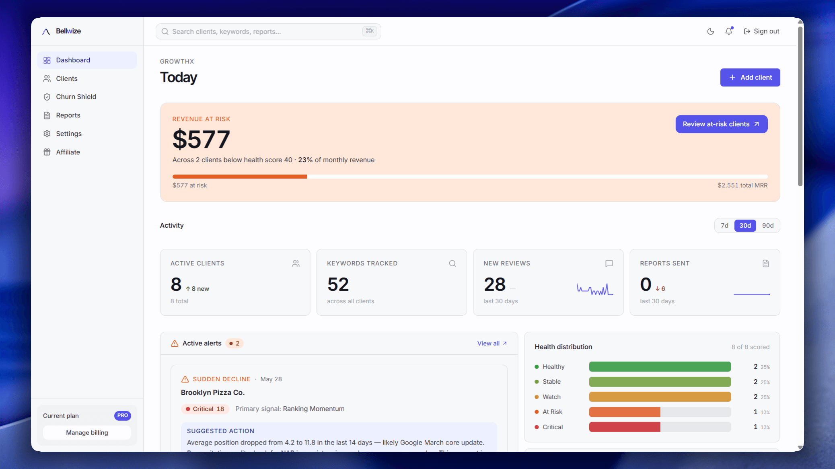
Task: Click the page vertical scrollbar
Action: coord(800,107)
